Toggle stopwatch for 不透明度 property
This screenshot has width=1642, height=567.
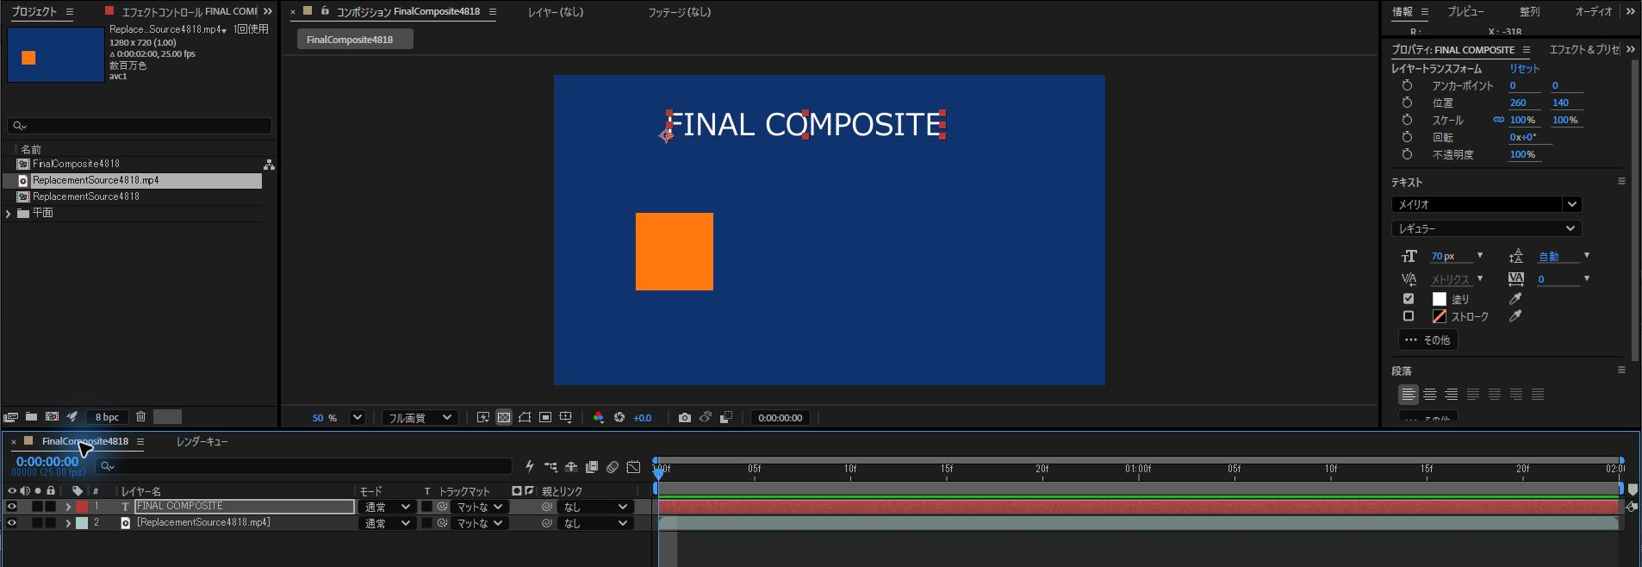click(x=1407, y=154)
